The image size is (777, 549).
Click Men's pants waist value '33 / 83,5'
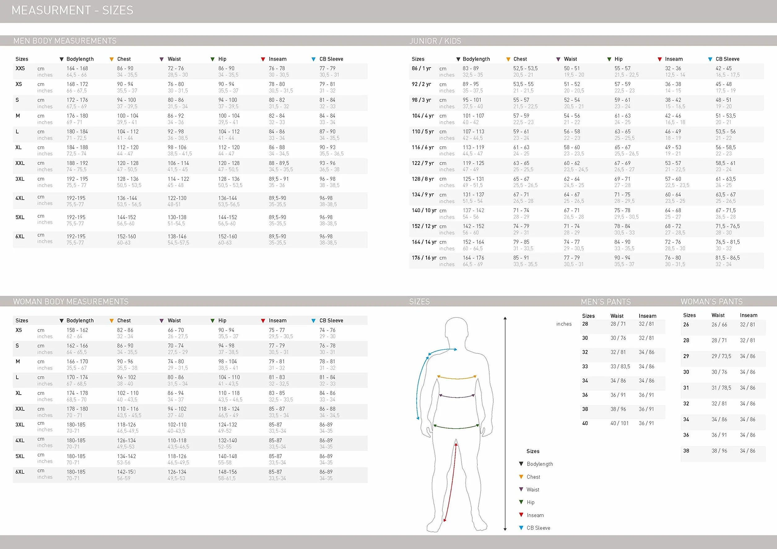coord(620,366)
